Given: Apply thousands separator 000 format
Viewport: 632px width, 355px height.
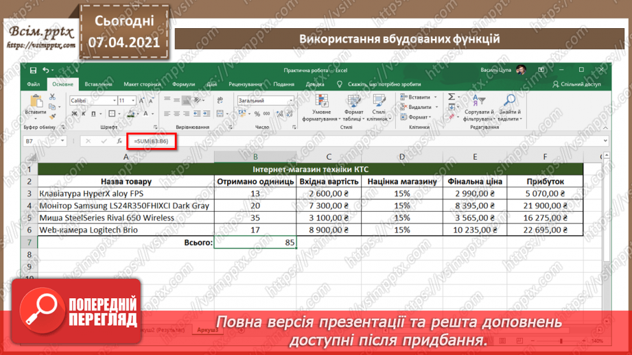Looking at the screenshot, I should tap(266, 114).
